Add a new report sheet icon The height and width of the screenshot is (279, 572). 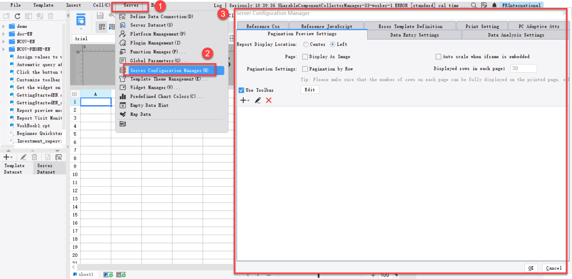click(x=108, y=275)
